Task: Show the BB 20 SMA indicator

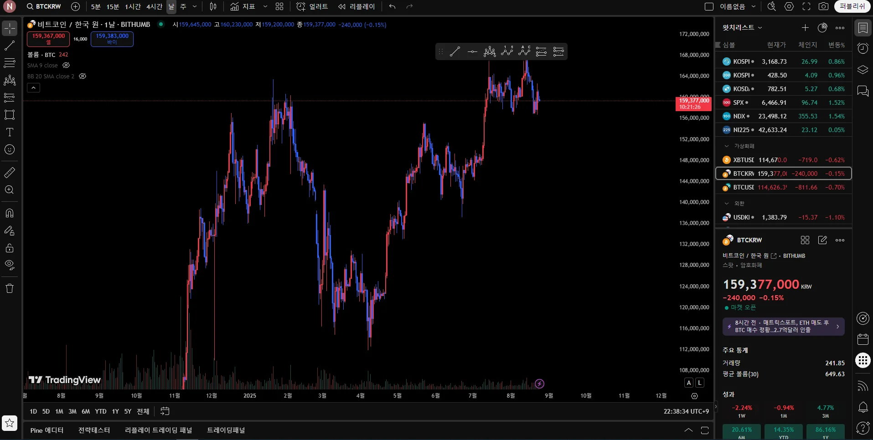Action: pyautogui.click(x=83, y=76)
